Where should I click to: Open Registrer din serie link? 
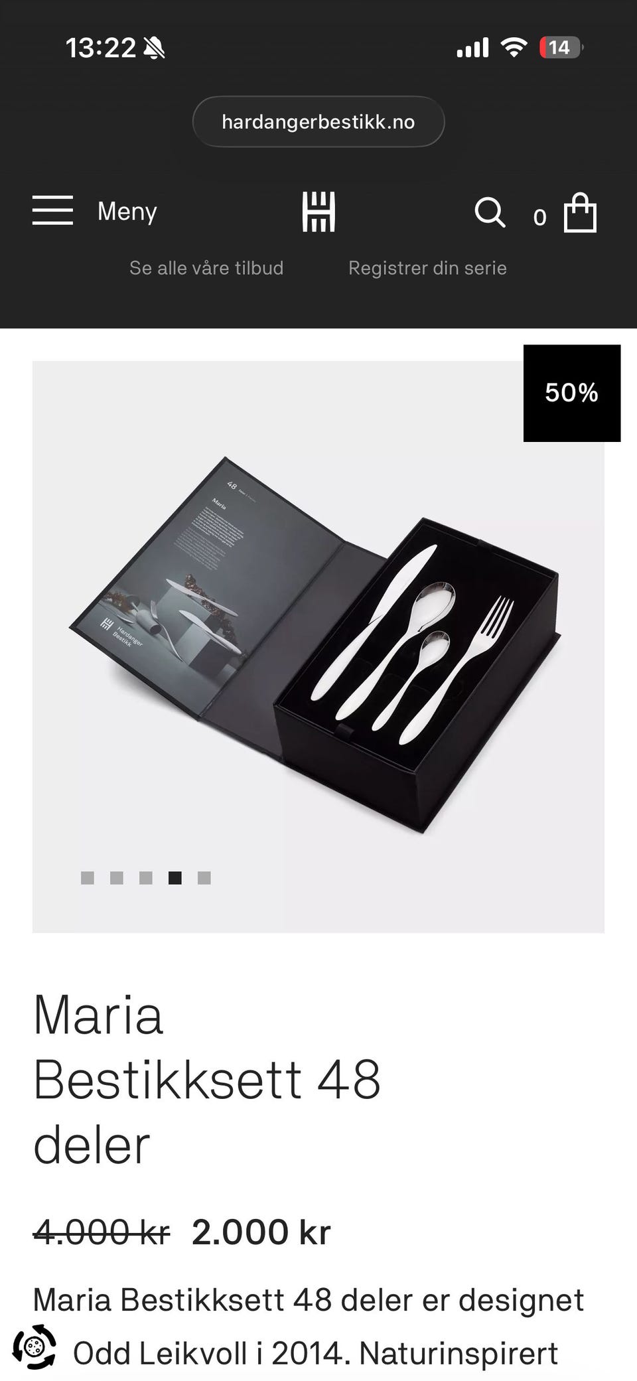pos(427,268)
